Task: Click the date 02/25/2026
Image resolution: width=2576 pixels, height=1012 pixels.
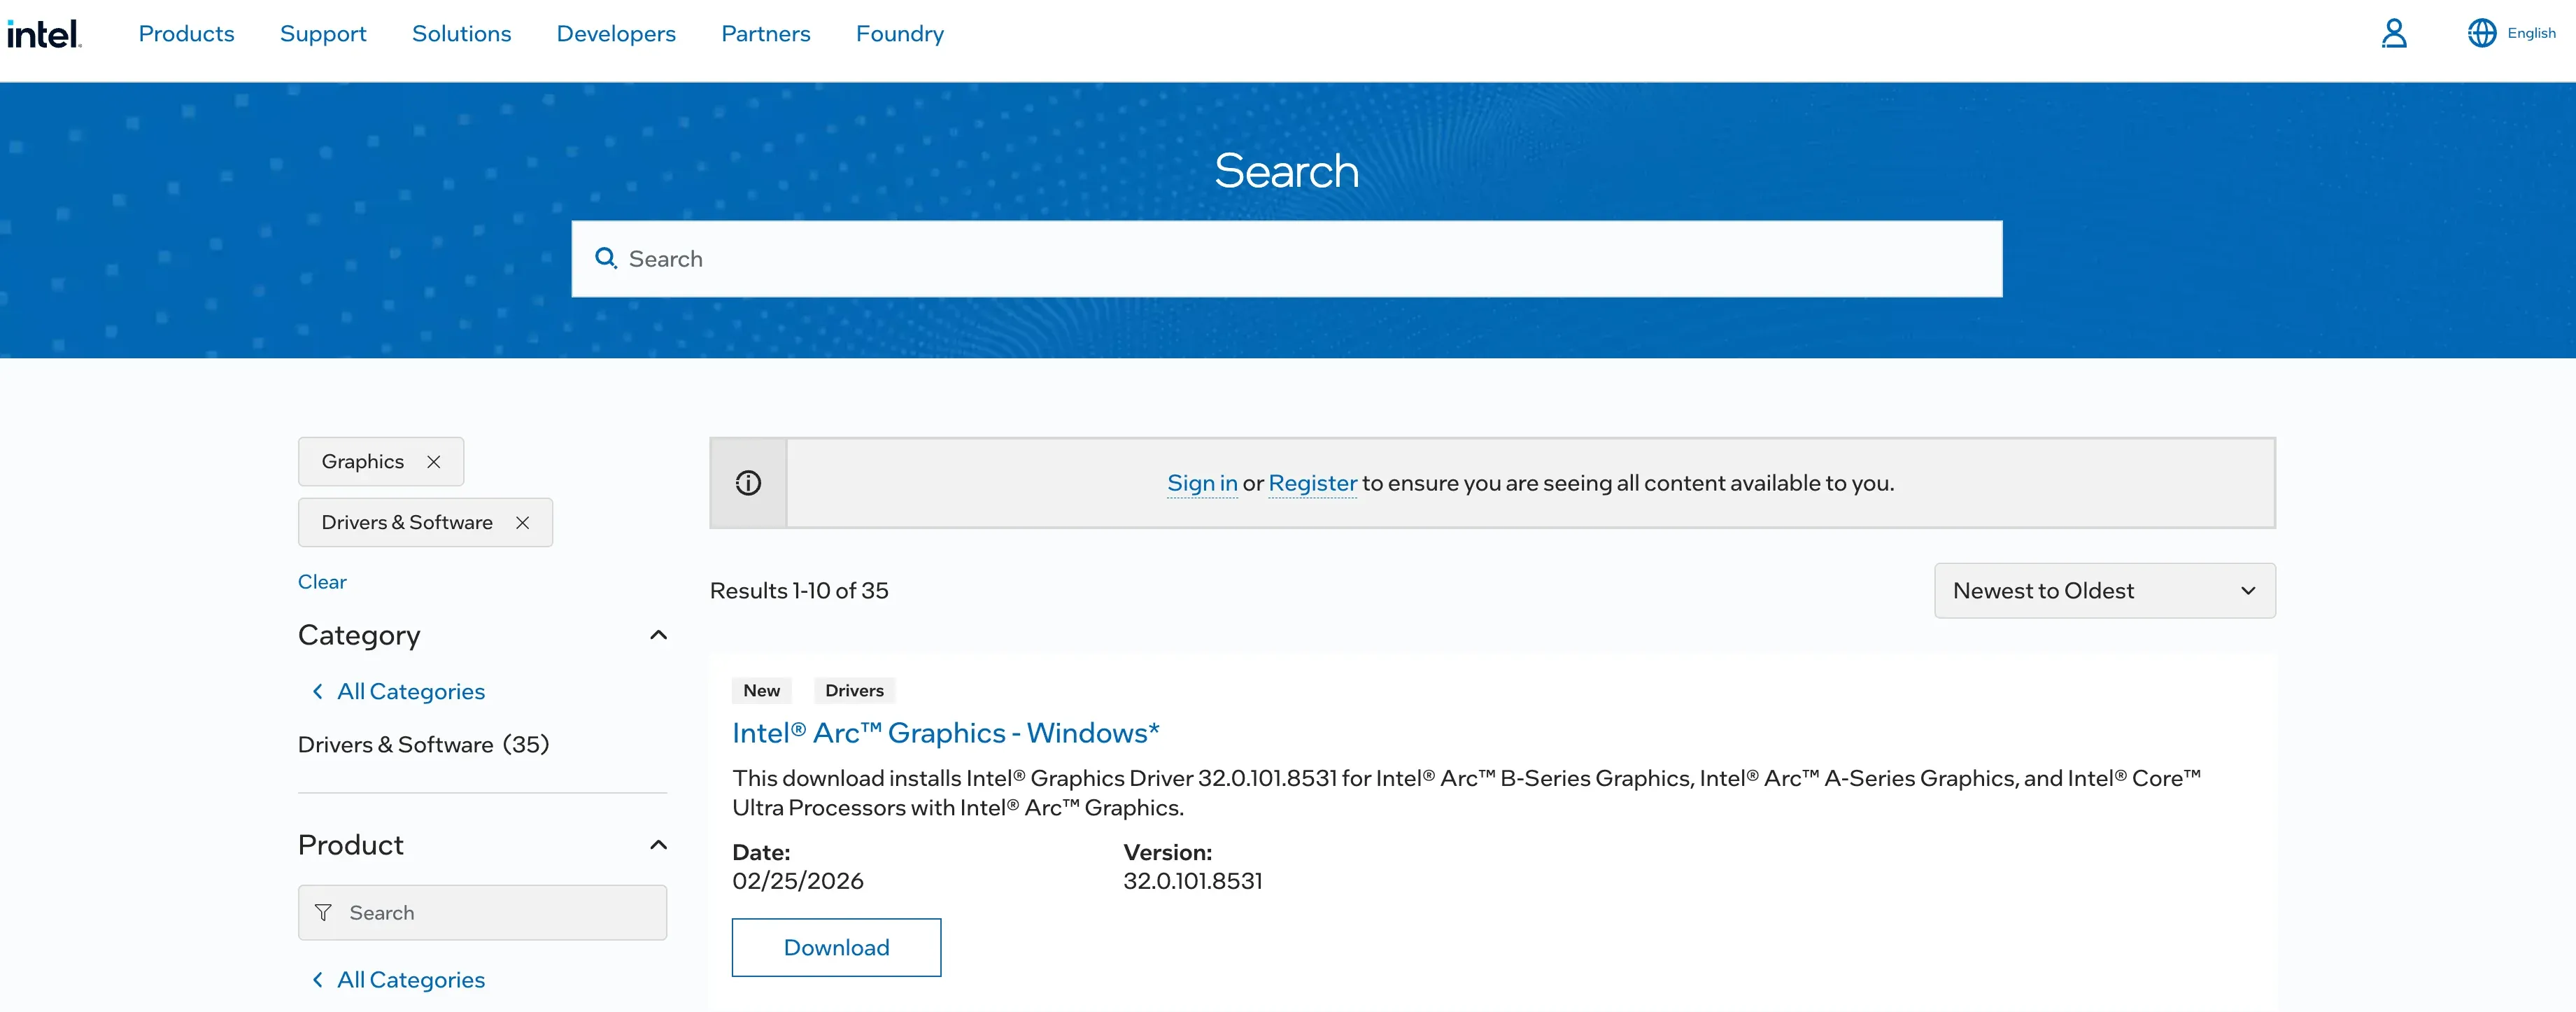Action: pyautogui.click(x=797, y=881)
